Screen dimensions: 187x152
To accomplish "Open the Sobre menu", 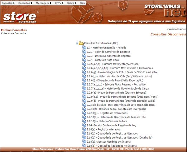I will point(71,2).
